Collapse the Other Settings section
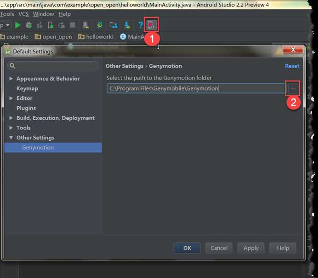This screenshot has height=278, width=318. pyautogui.click(x=11, y=138)
